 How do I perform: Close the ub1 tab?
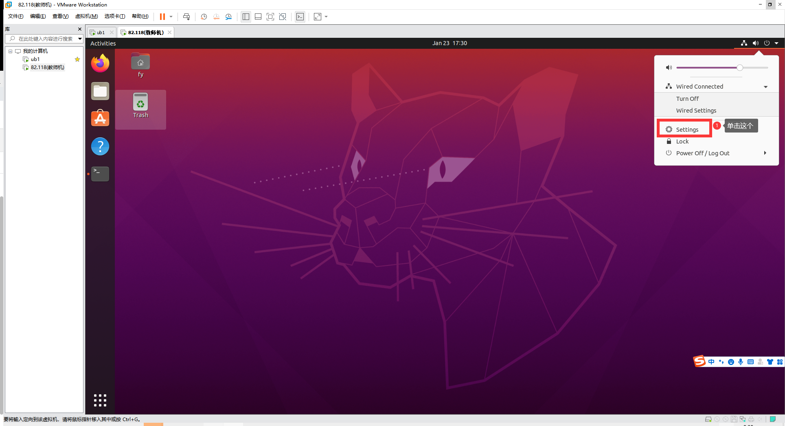112,33
